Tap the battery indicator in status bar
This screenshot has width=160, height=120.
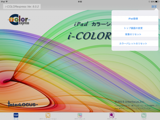157,2
